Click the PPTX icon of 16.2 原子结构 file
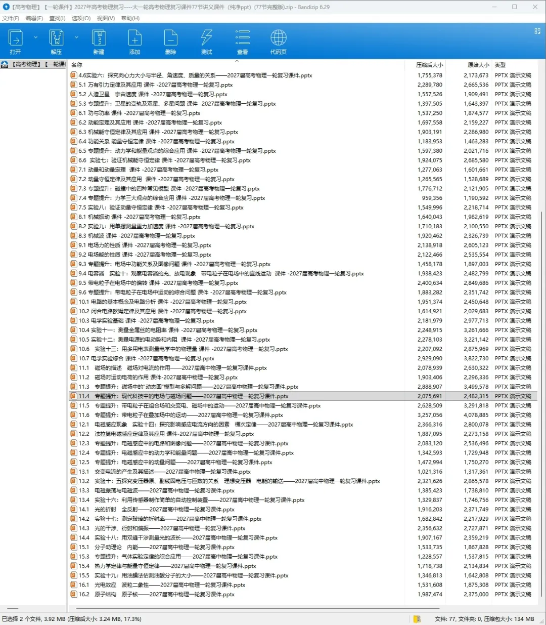The width and height of the screenshot is (546, 625). [x=74, y=594]
